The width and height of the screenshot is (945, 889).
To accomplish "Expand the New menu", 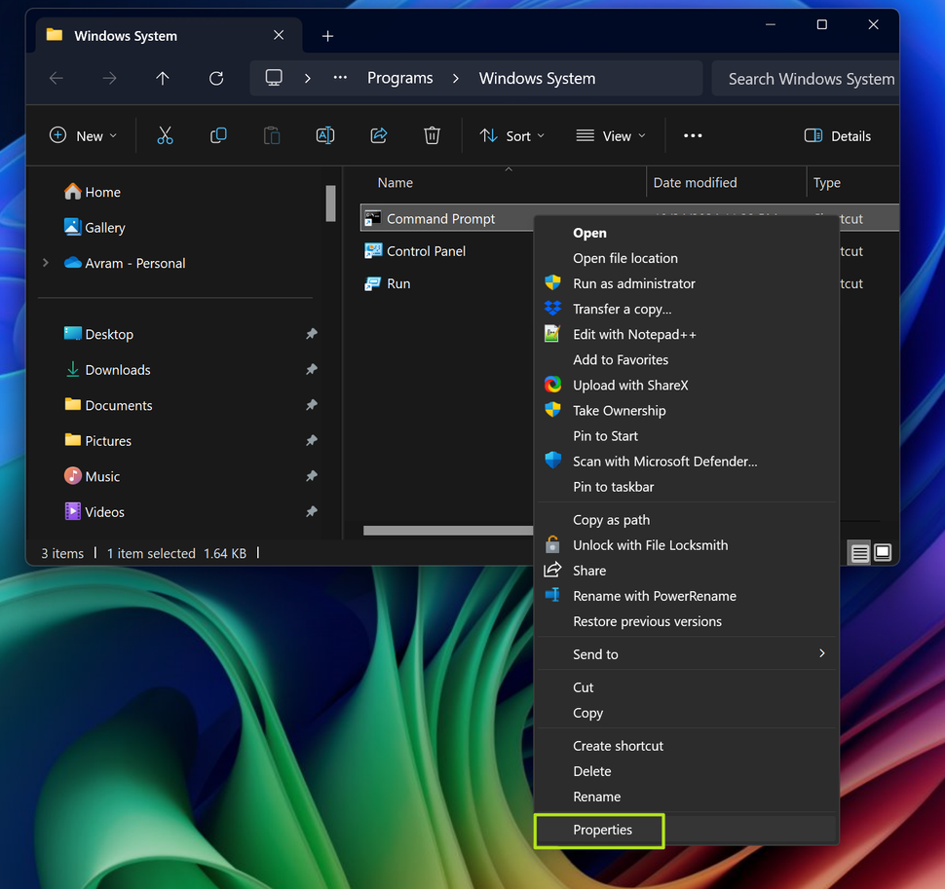I will coord(84,135).
